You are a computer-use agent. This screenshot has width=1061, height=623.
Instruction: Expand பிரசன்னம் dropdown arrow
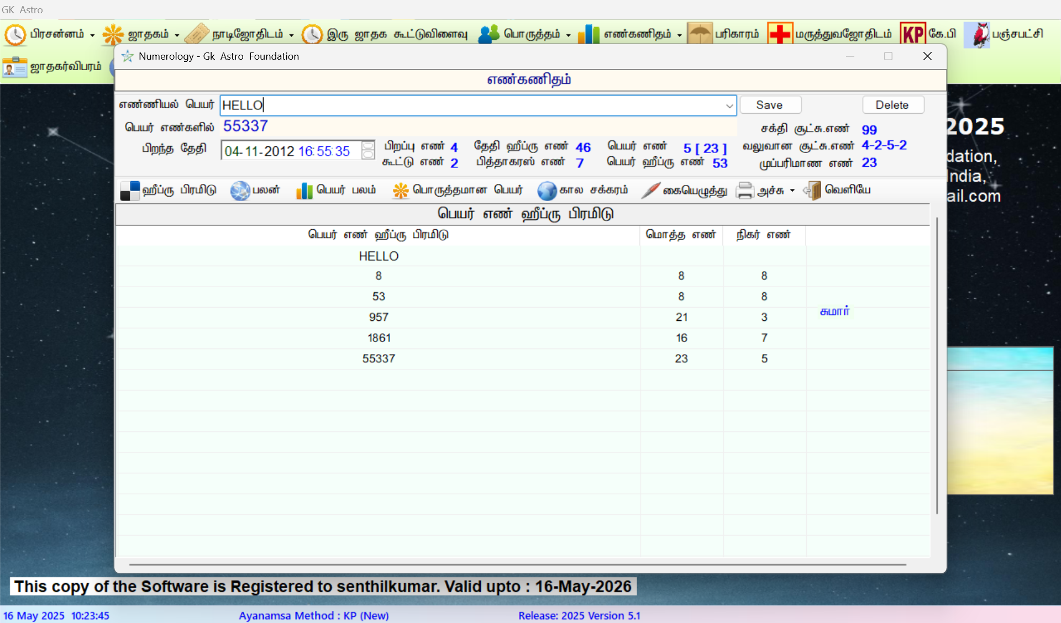pyautogui.click(x=92, y=35)
